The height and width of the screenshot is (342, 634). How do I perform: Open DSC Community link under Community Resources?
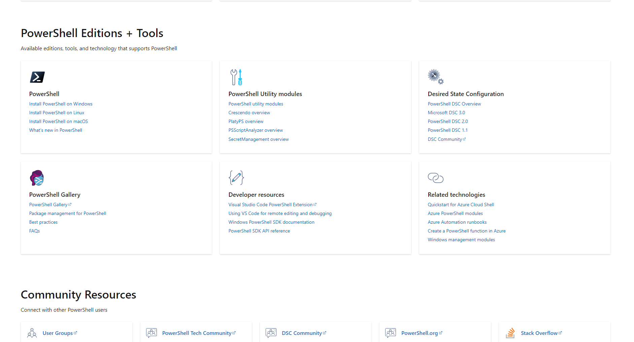[302, 333]
